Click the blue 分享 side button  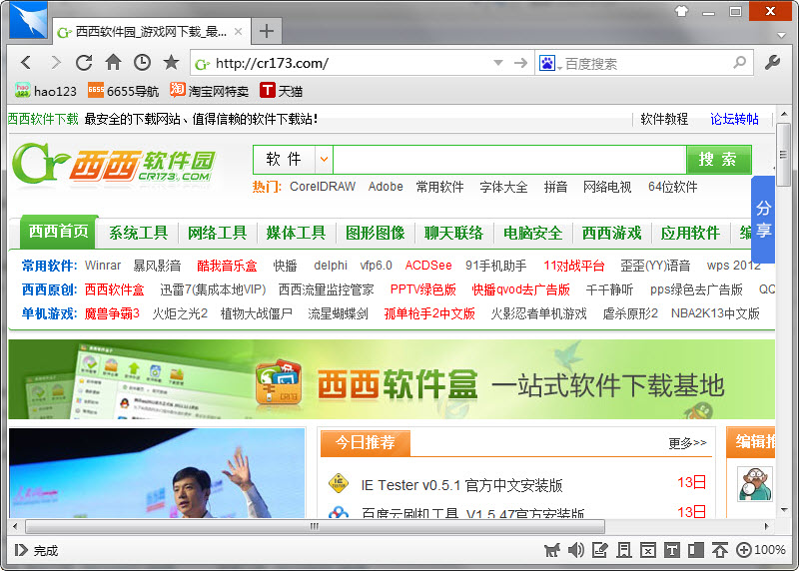pos(763,219)
